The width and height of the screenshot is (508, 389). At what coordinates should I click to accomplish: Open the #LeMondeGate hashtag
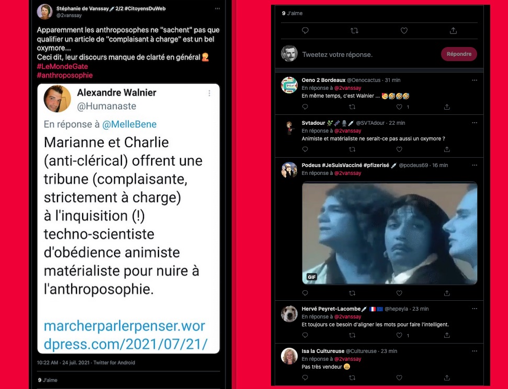point(62,66)
